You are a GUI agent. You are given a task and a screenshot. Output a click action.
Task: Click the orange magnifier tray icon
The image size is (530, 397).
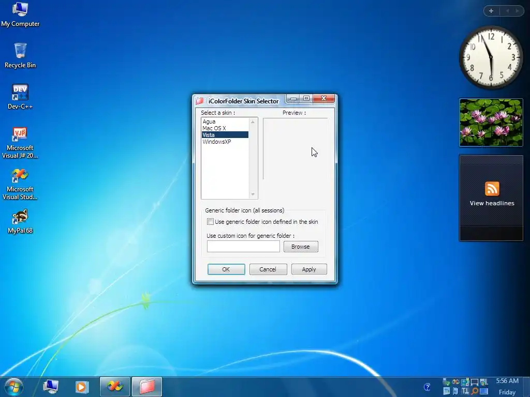(475, 391)
